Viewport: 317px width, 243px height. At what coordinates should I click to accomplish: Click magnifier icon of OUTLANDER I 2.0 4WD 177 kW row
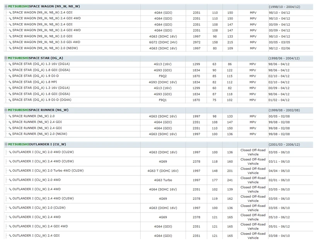coord(10,180)
